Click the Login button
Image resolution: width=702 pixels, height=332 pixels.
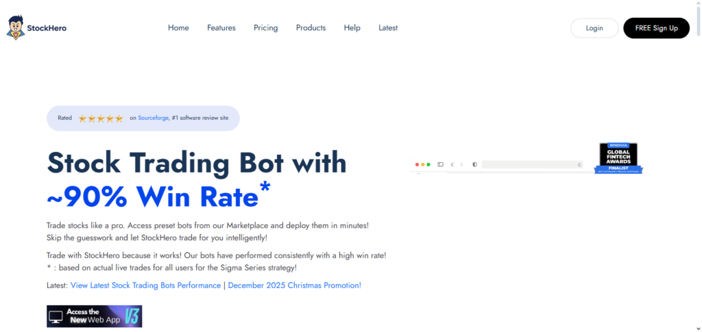pos(594,28)
